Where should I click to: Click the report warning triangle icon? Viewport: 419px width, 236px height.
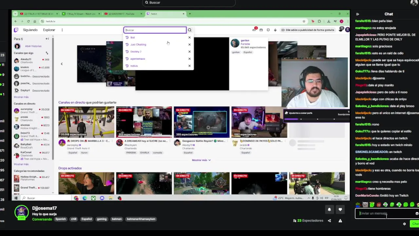[340, 221]
